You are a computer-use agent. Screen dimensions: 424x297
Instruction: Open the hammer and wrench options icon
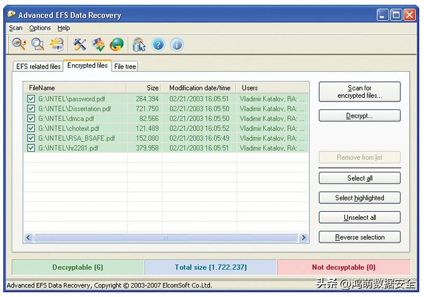coord(79,44)
